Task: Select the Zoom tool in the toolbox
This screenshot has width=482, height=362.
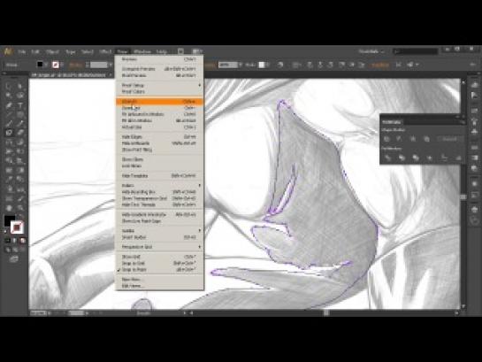Action: click(20, 208)
